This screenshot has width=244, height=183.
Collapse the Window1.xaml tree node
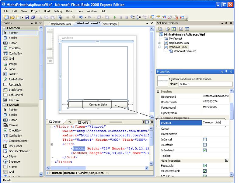[159, 47]
